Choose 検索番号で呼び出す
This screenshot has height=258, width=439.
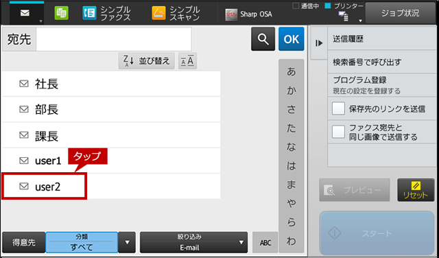[x=382, y=62]
